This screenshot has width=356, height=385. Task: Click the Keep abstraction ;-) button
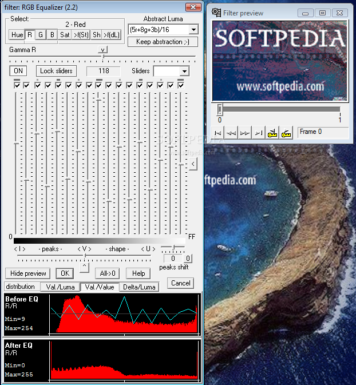[x=163, y=42]
